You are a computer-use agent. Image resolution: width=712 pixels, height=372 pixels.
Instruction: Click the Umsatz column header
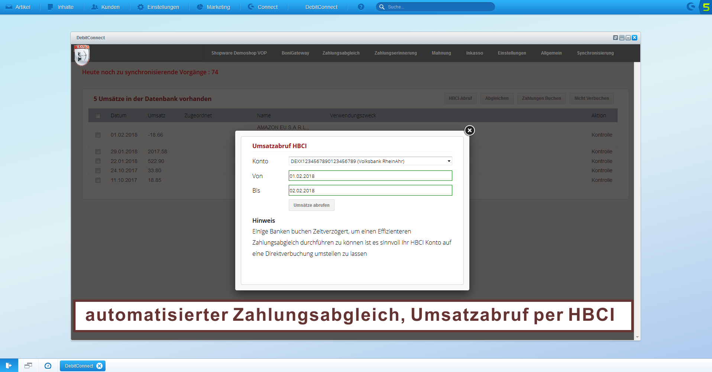tap(156, 115)
